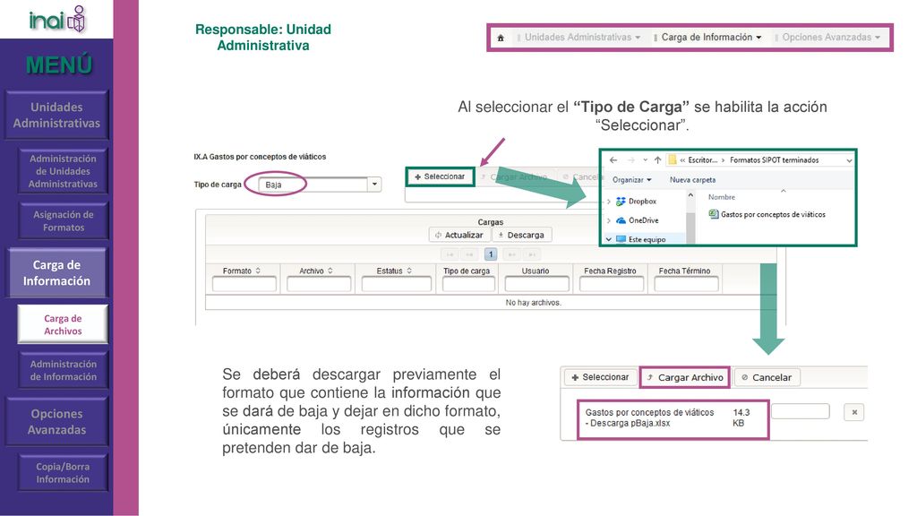Open the Tipo de carga dropdown arrow

(x=374, y=185)
